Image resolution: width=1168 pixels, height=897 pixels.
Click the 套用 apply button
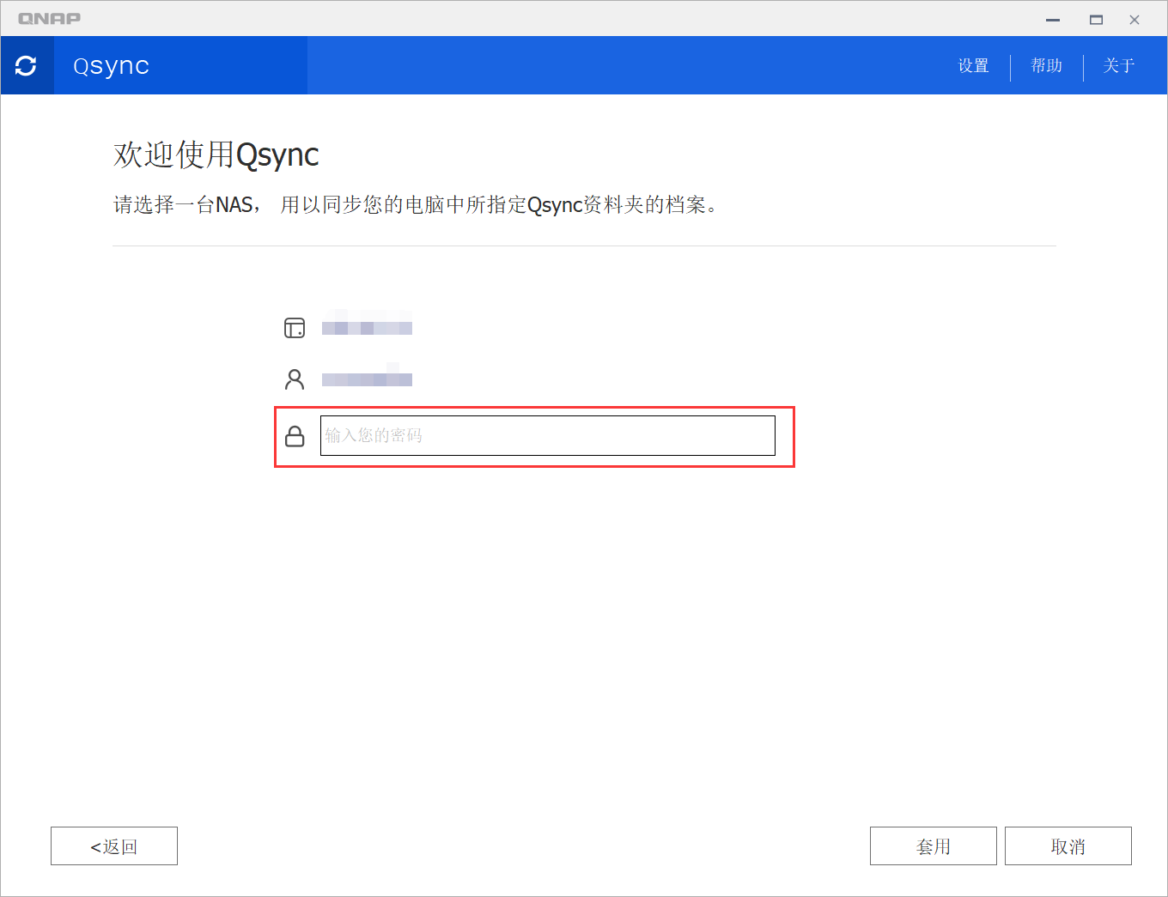click(934, 846)
